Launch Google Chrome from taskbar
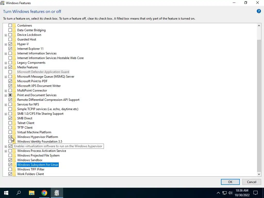Image resolution: width=264 pixels, height=198 pixels. 44,193
